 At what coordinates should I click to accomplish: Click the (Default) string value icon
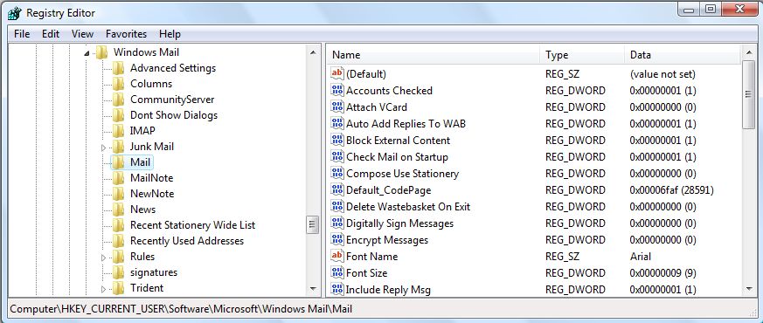tap(336, 74)
